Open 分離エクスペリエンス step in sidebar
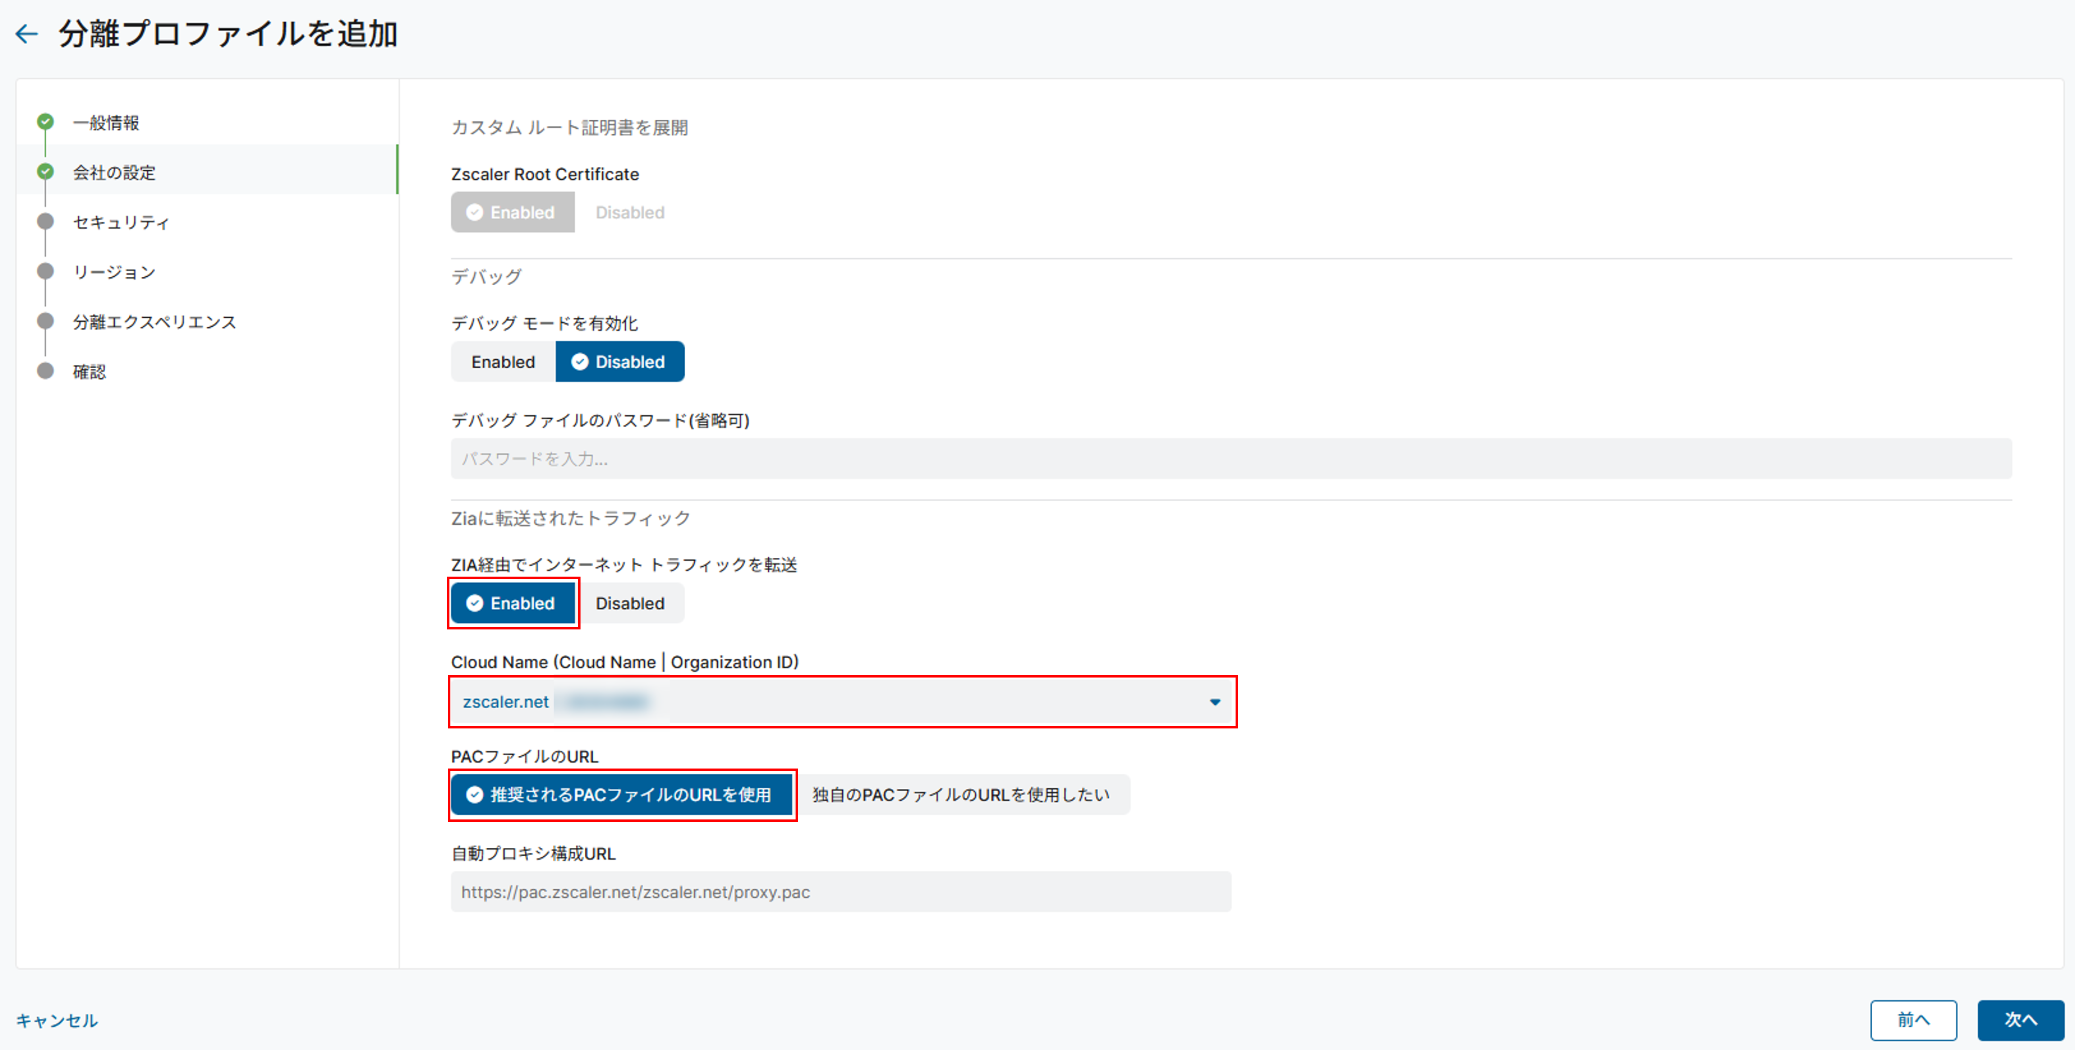This screenshot has width=2075, height=1050. pos(155,322)
